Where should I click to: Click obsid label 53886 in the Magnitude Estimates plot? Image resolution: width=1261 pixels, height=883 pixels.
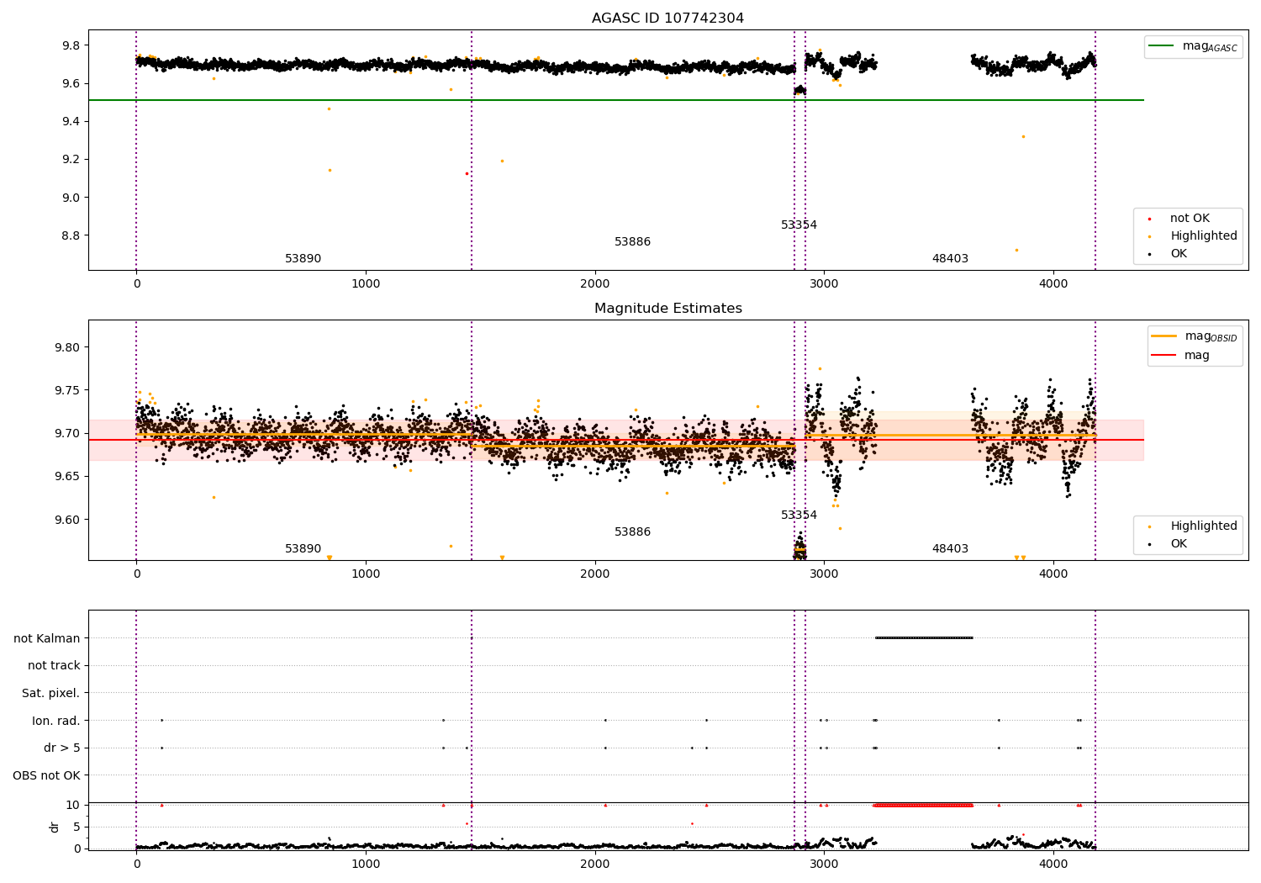[632, 532]
